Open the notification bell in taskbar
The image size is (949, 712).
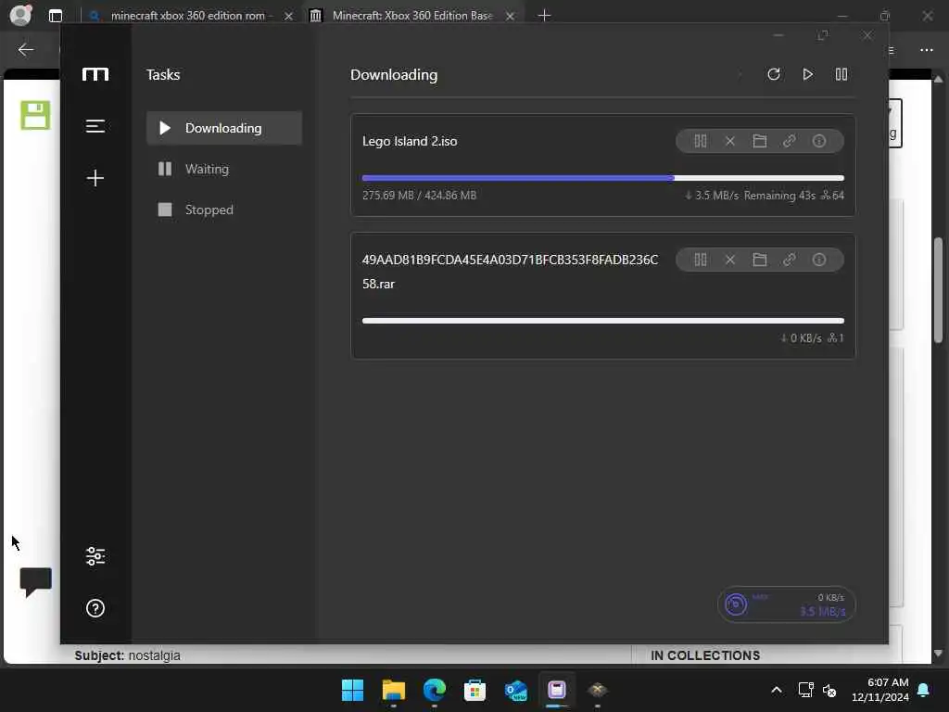[924, 690]
